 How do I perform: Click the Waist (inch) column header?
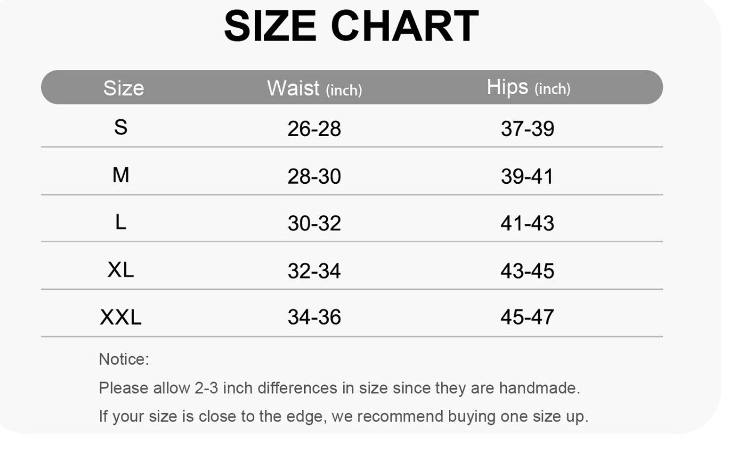tap(314, 88)
